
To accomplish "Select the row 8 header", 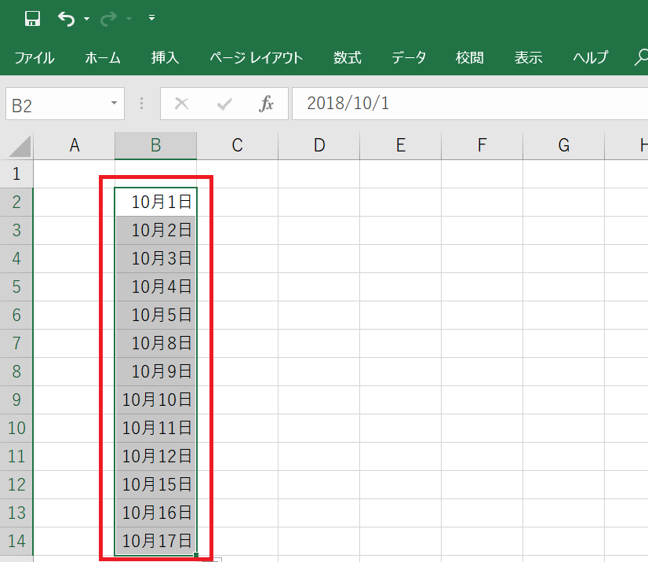I will [16, 371].
